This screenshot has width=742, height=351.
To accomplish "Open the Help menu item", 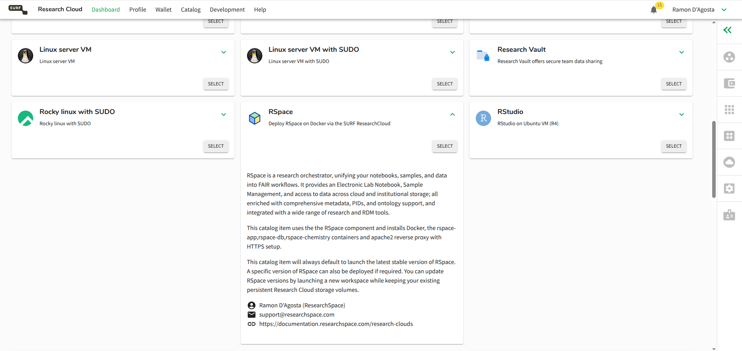I will [260, 10].
